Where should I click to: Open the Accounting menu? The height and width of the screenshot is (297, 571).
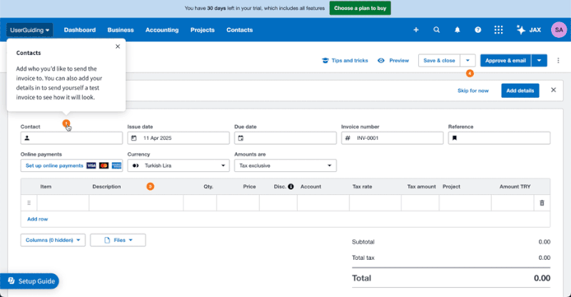click(162, 30)
